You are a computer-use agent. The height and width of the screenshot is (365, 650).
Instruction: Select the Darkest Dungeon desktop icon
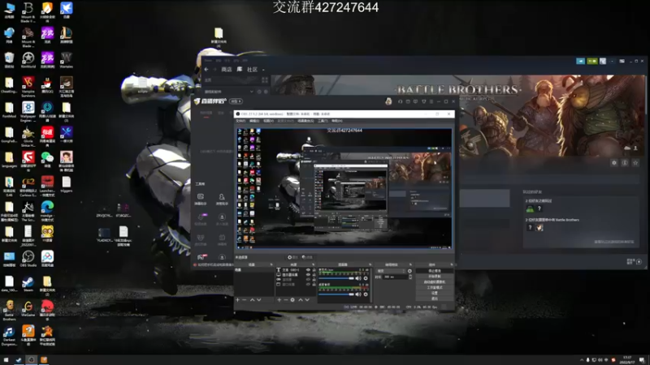[x=9, y=335]
